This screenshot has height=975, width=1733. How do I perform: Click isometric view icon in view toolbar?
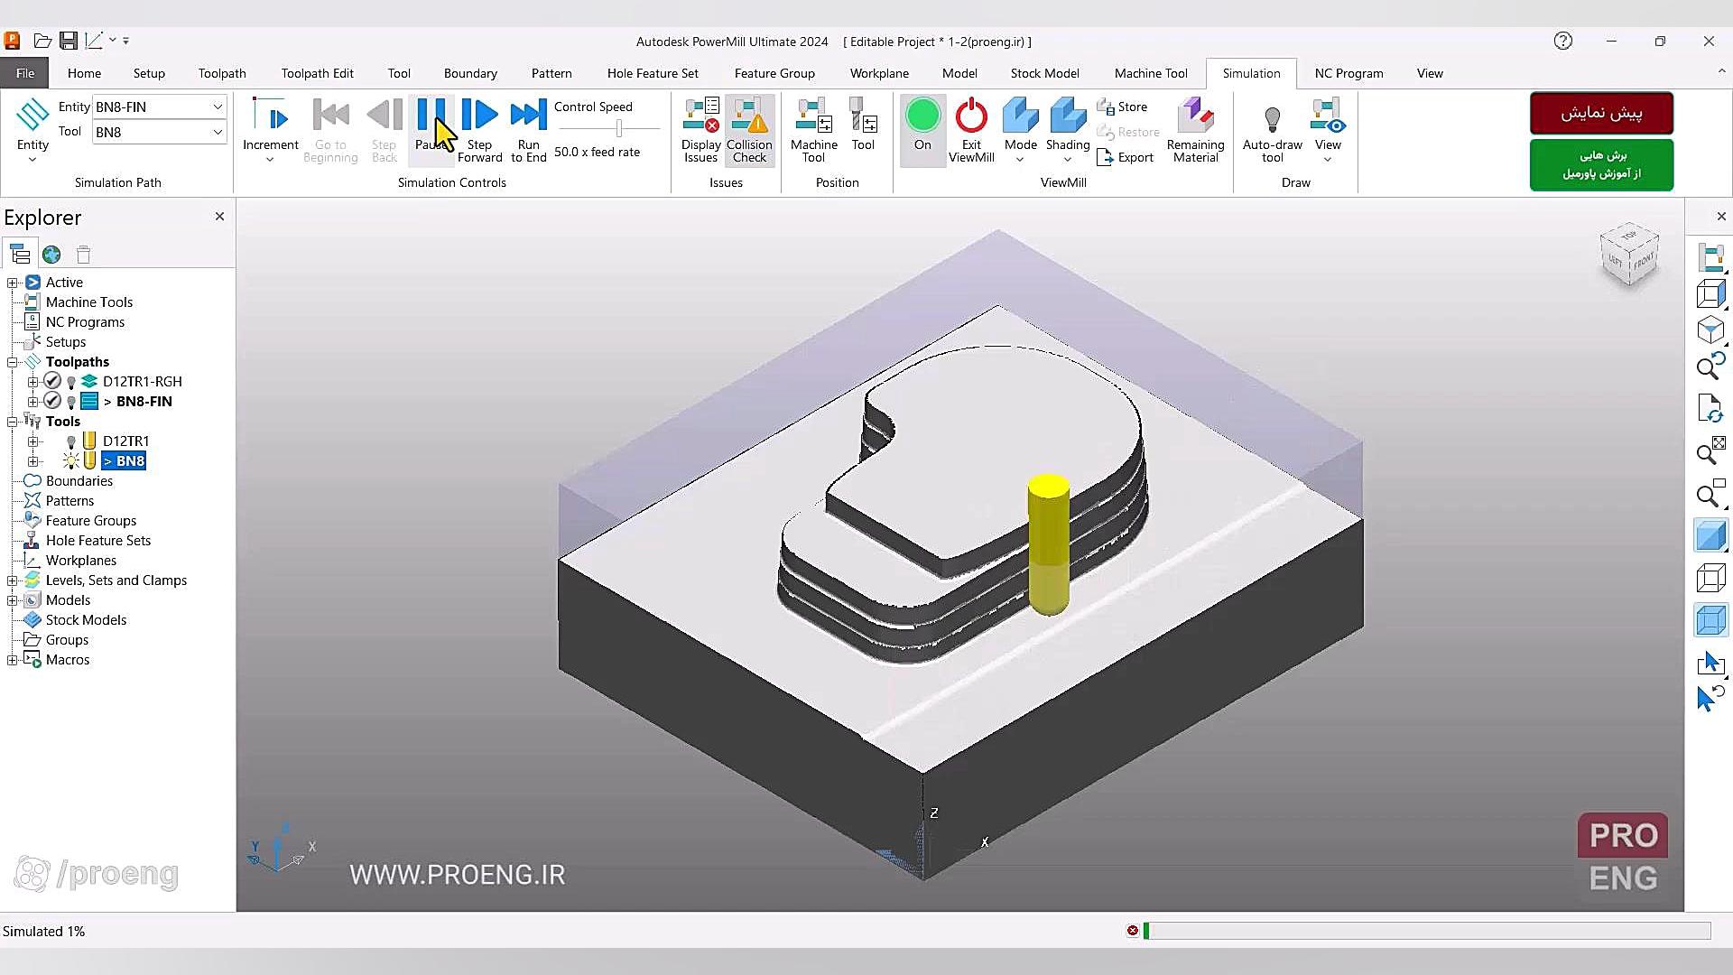pos(1710,330)
